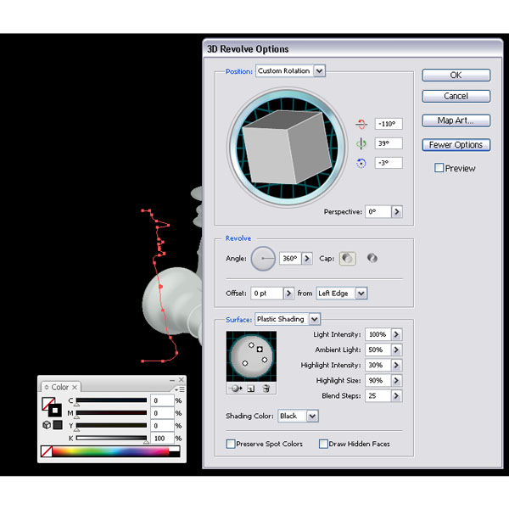
Task: Click the X-axis rotation icon
Action: click(x=361, y=124)
